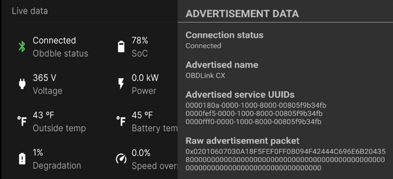The image size is (393, 179).
Task: Select the 78% SoC reading
Action: point(140,46)
